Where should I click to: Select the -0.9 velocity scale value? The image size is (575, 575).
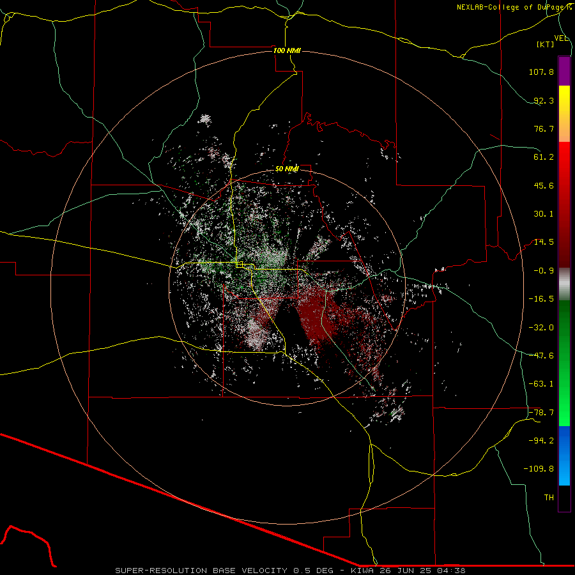click(544, 271)
